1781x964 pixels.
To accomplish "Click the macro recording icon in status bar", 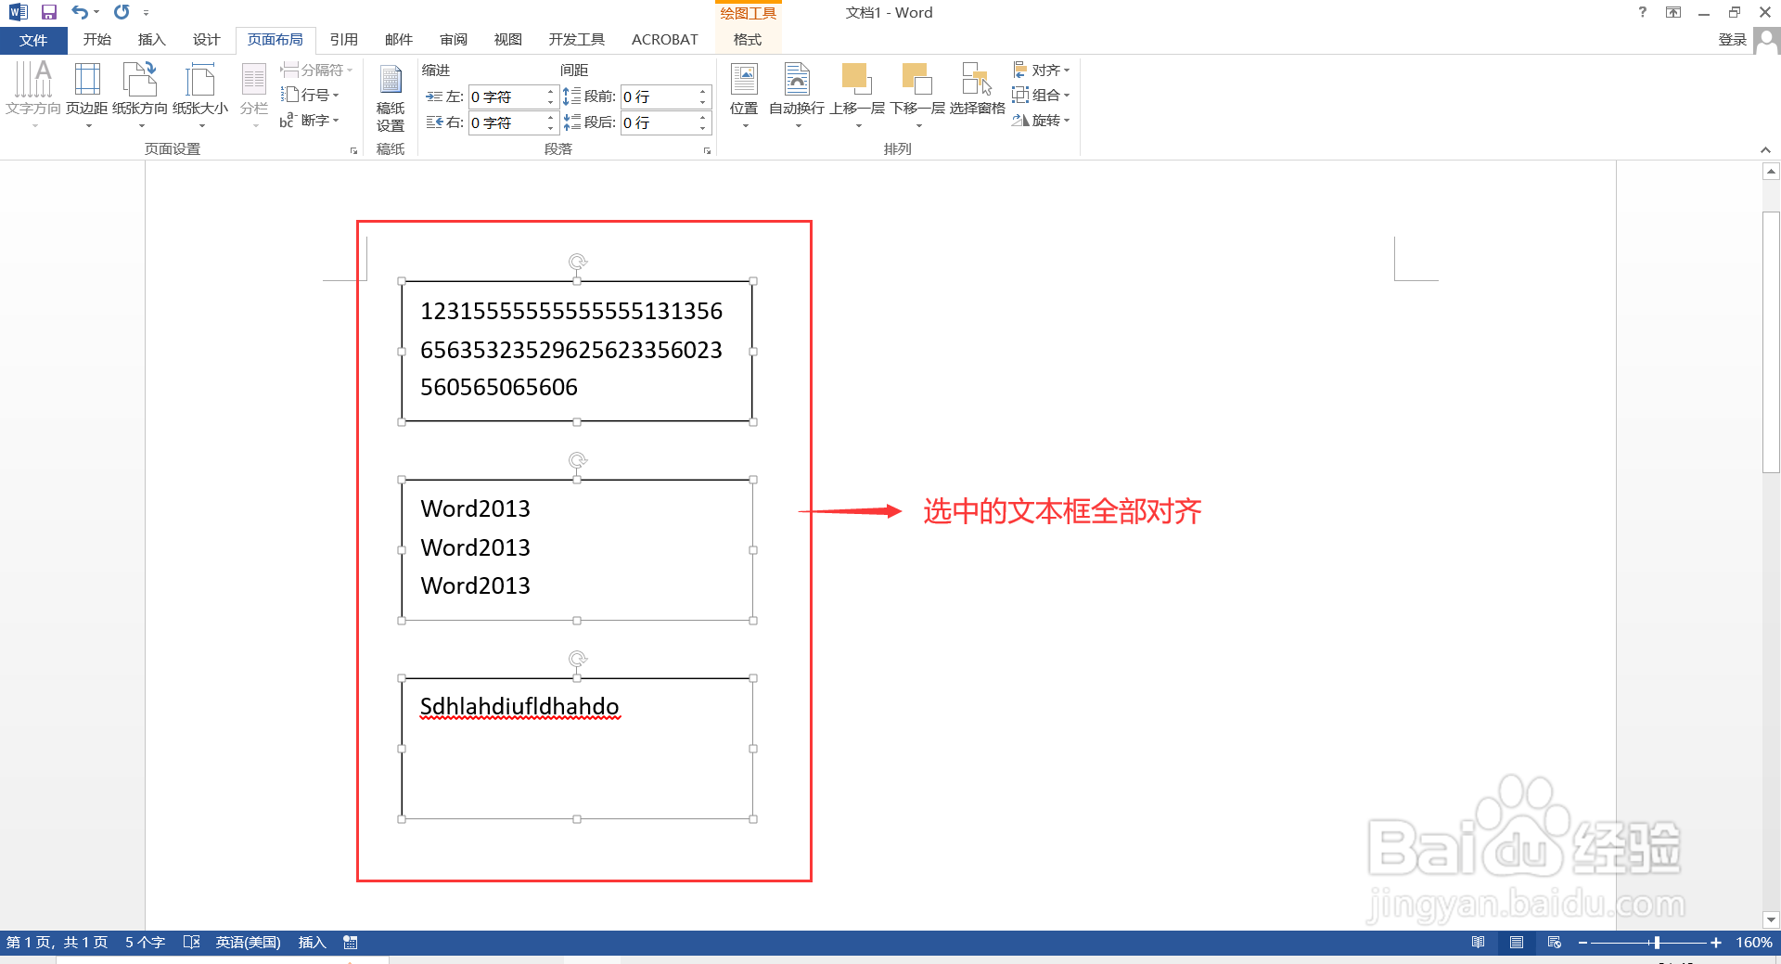I will [351, 942].
